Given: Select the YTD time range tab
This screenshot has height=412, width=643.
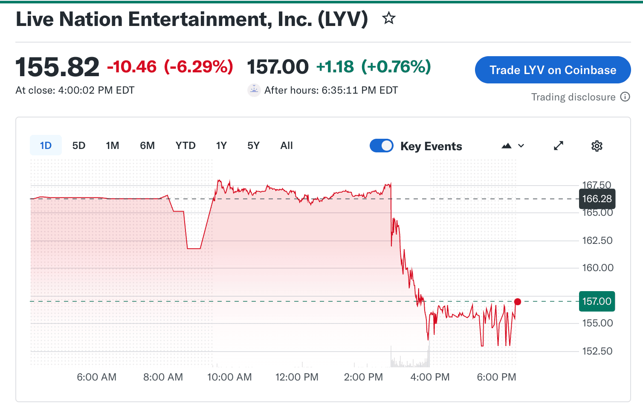Looking at the screenshot, I should 185,145.
